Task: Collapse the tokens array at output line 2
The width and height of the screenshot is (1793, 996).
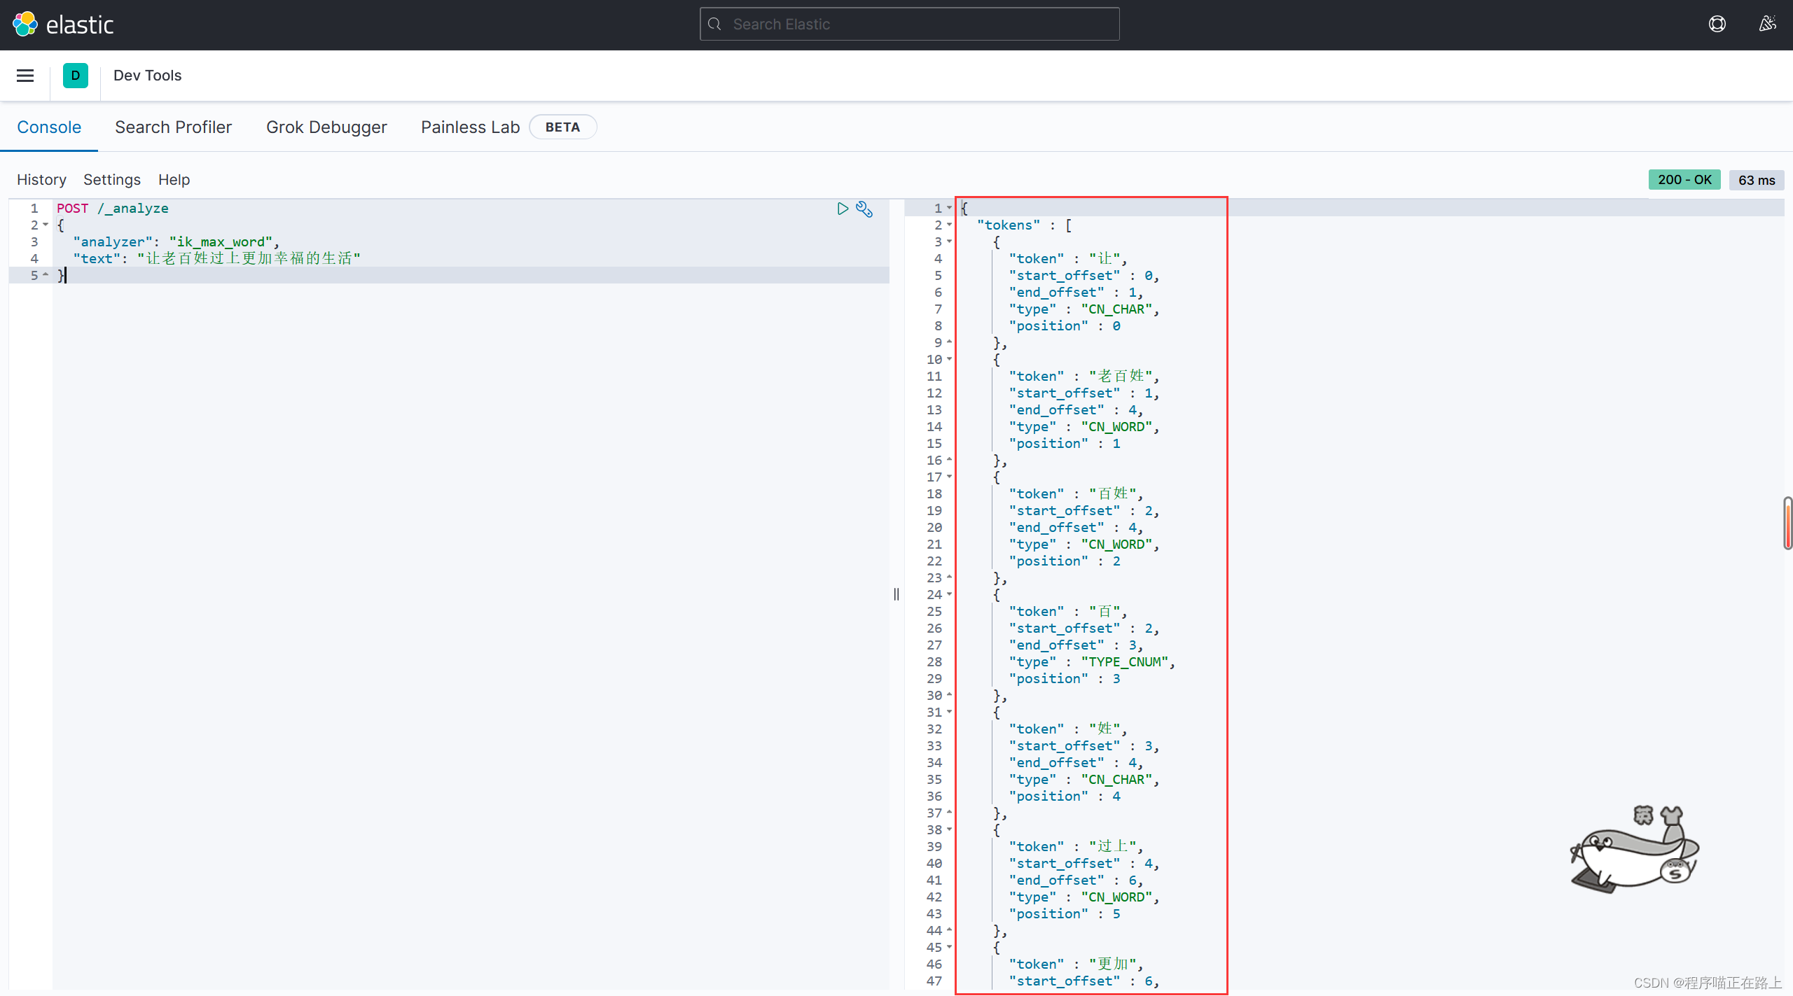Action: 949,225
